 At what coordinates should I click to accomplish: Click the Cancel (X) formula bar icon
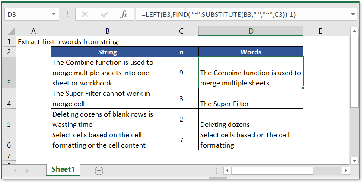(85, 14)
